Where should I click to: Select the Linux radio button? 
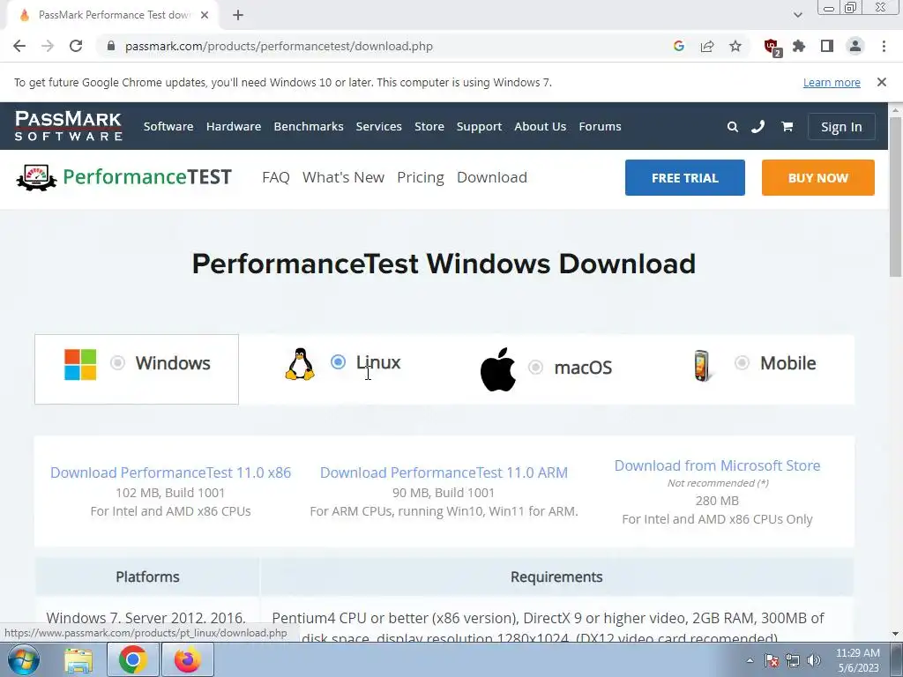[x=338, y=361]
